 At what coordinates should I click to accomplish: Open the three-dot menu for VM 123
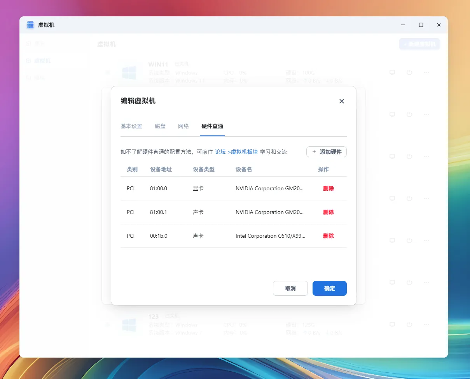click(x=426, y=325)
